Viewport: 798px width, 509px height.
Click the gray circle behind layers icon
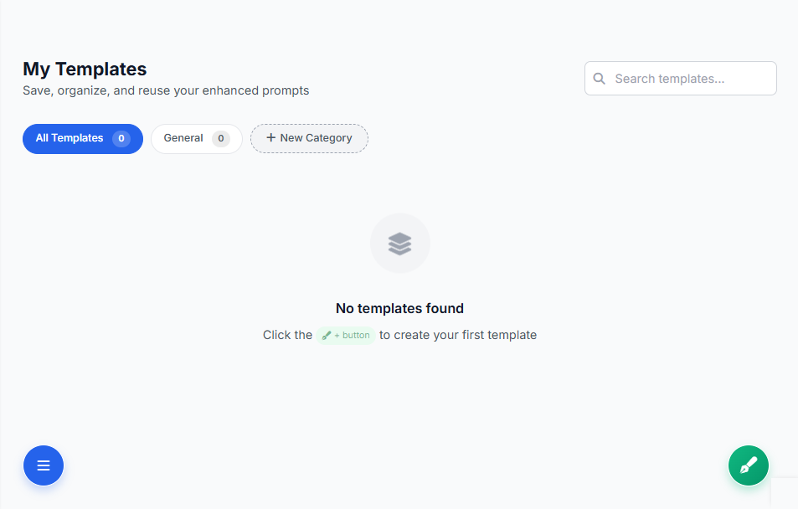coord(400,244)
